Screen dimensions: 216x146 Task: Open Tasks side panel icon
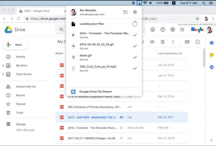click(212, 67)
